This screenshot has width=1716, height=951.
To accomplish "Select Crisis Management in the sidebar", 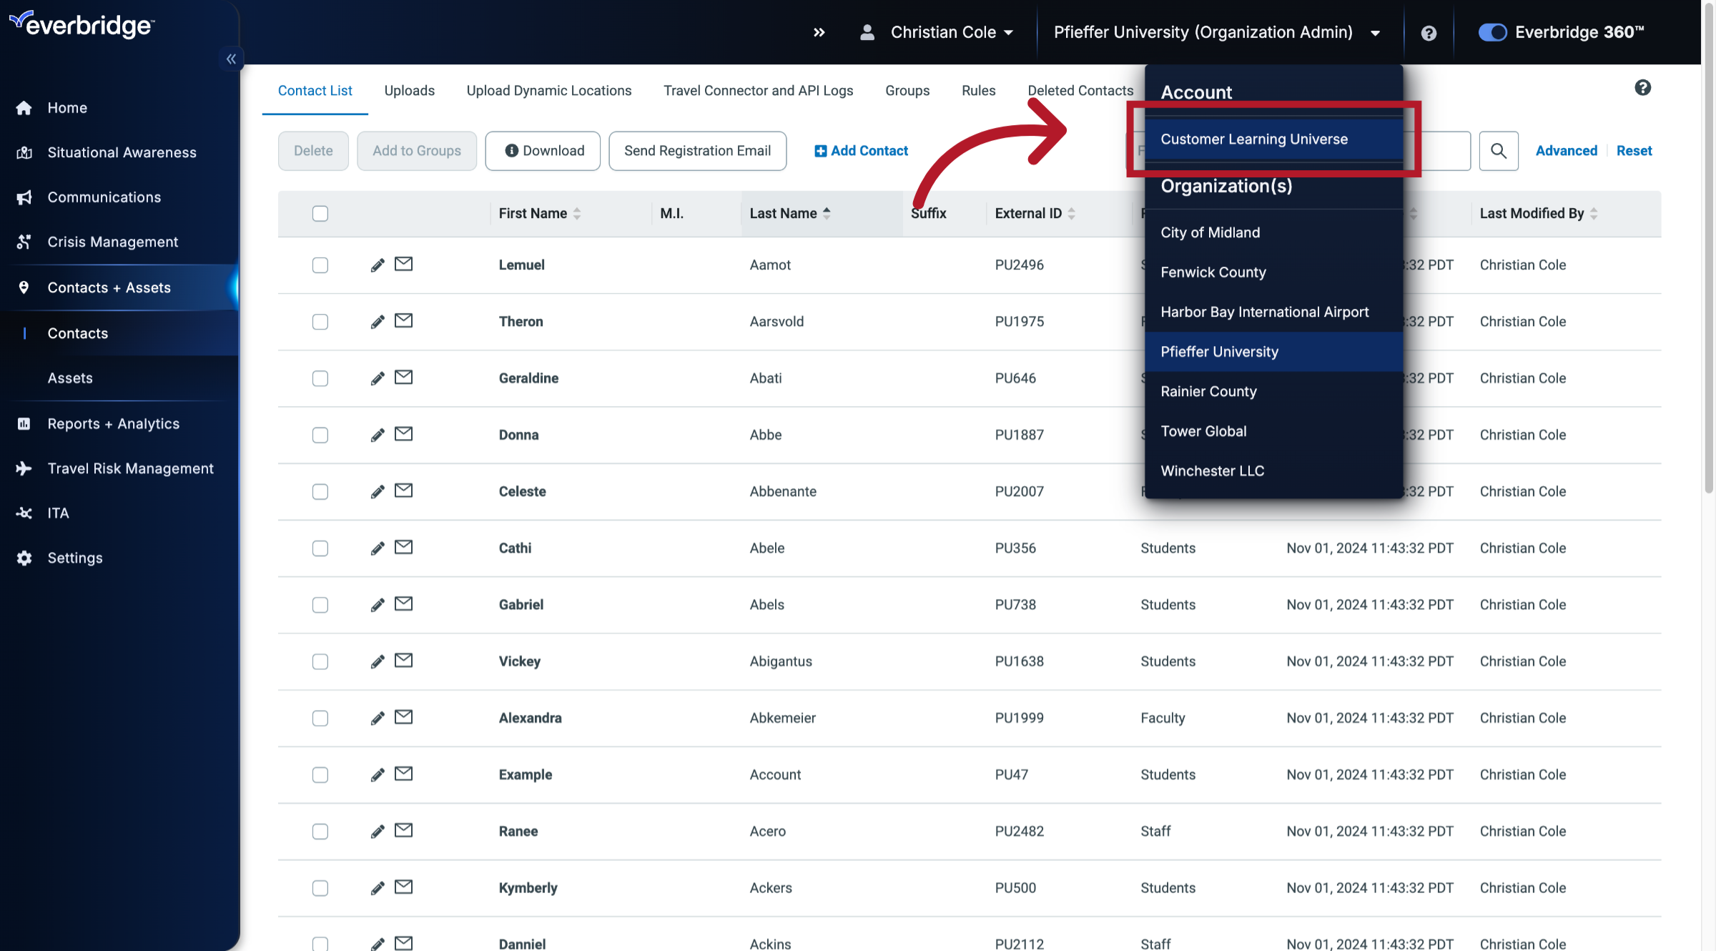I will [x=113, y=242].
